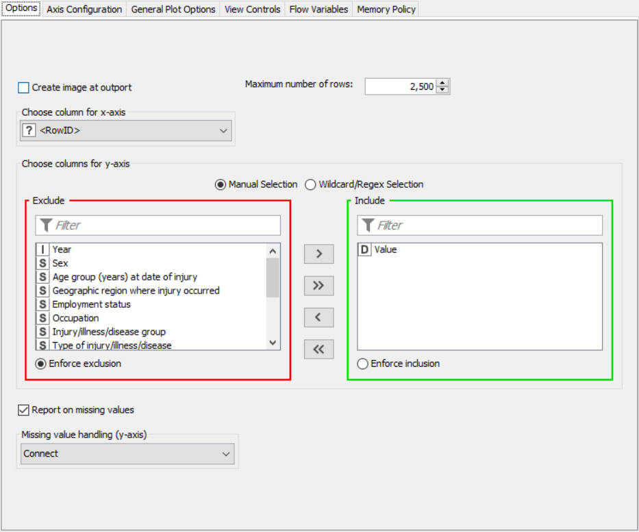Click string icon beside Type of injury/illness/disease
639x532 pixels.
(x=42, y=345)
